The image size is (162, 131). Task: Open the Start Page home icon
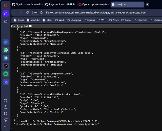pos(6,13)
